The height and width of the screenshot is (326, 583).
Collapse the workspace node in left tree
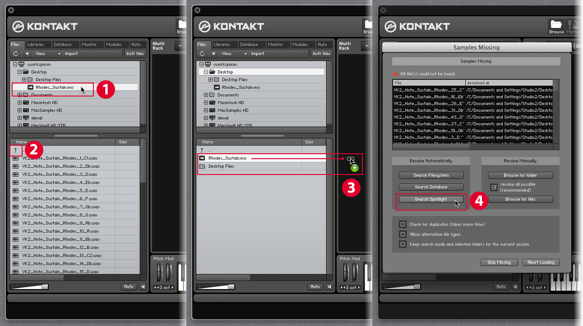[x=15, y=64]
